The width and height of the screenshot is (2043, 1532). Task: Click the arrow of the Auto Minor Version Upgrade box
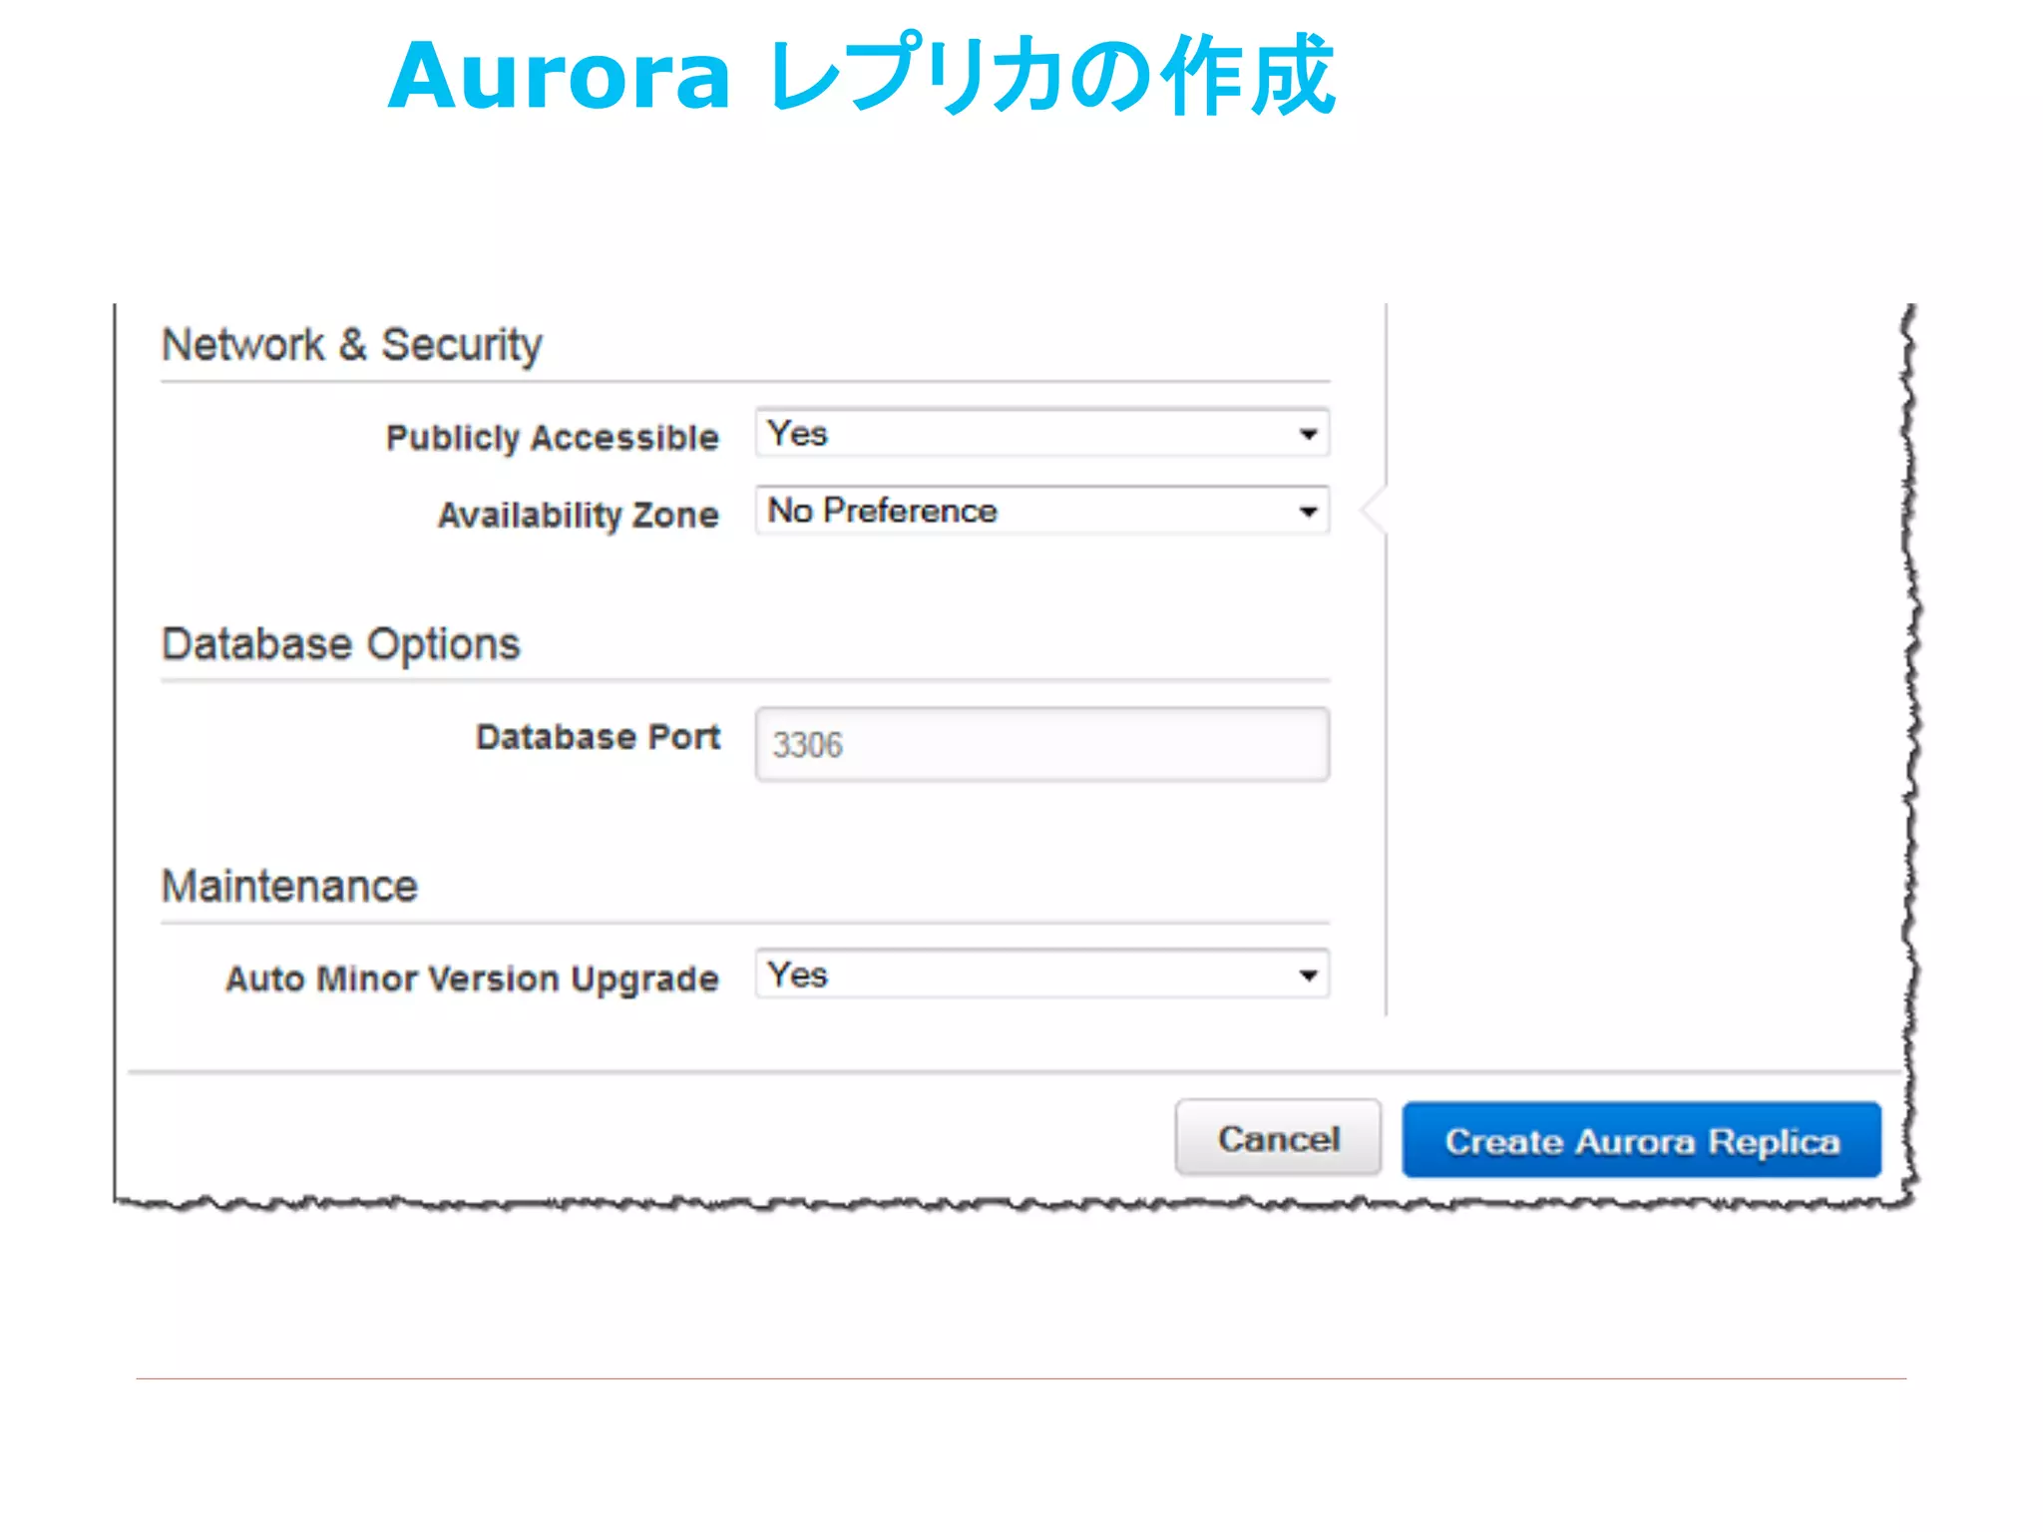coord(1308,975)
